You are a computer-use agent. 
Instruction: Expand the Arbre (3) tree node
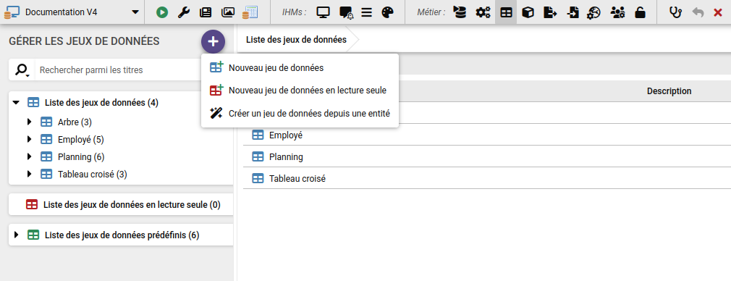tap(30, 122)
